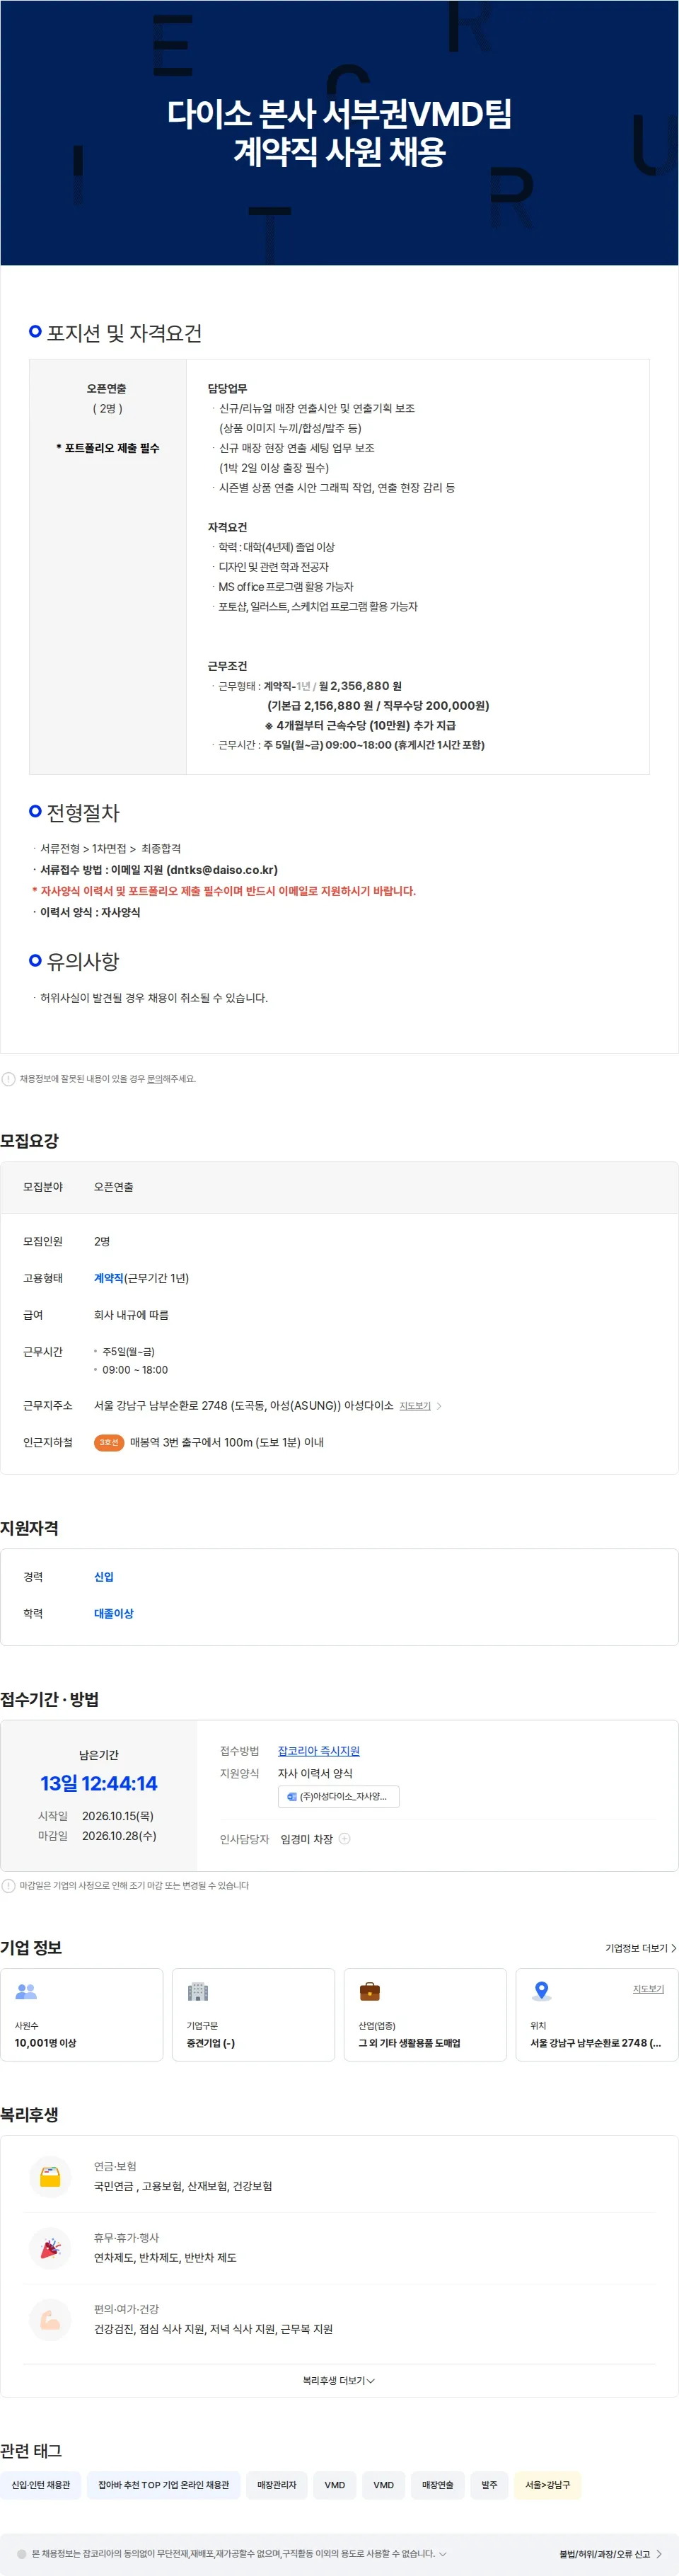Click the 위치 map pin icon
Screen dimensions: 679x2576
(541, 1990)
